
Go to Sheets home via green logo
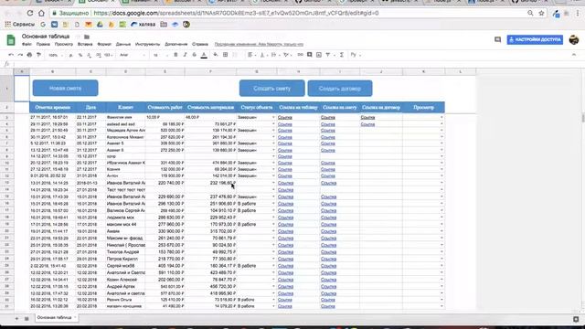click(x=11, y=40)
